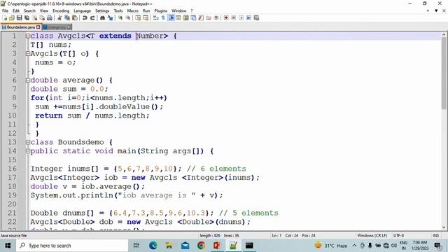
Task: Collapse the Avgcls class fold on line 1
Action: pos(28,36)
